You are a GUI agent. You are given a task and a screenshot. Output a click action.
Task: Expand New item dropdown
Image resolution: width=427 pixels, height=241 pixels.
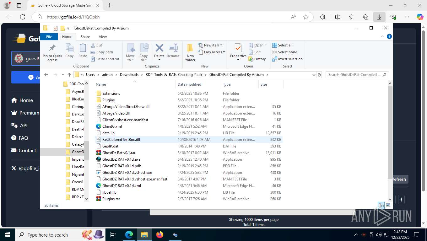point(210,45)
